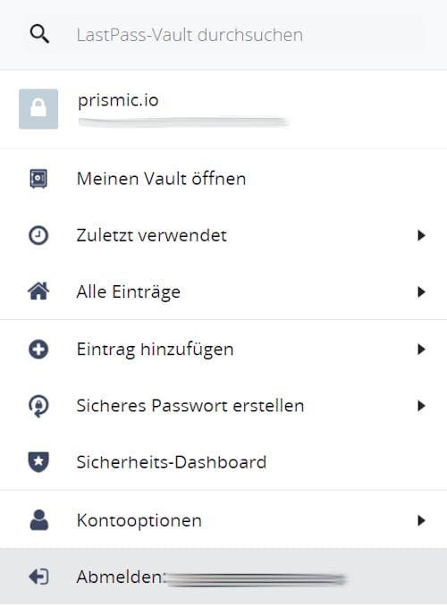
Task: Open Meinen Vault öffnen menu entry
Action: 223,179
